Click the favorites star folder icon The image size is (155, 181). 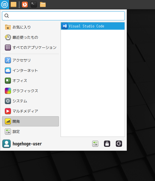(x=8, y=27)
